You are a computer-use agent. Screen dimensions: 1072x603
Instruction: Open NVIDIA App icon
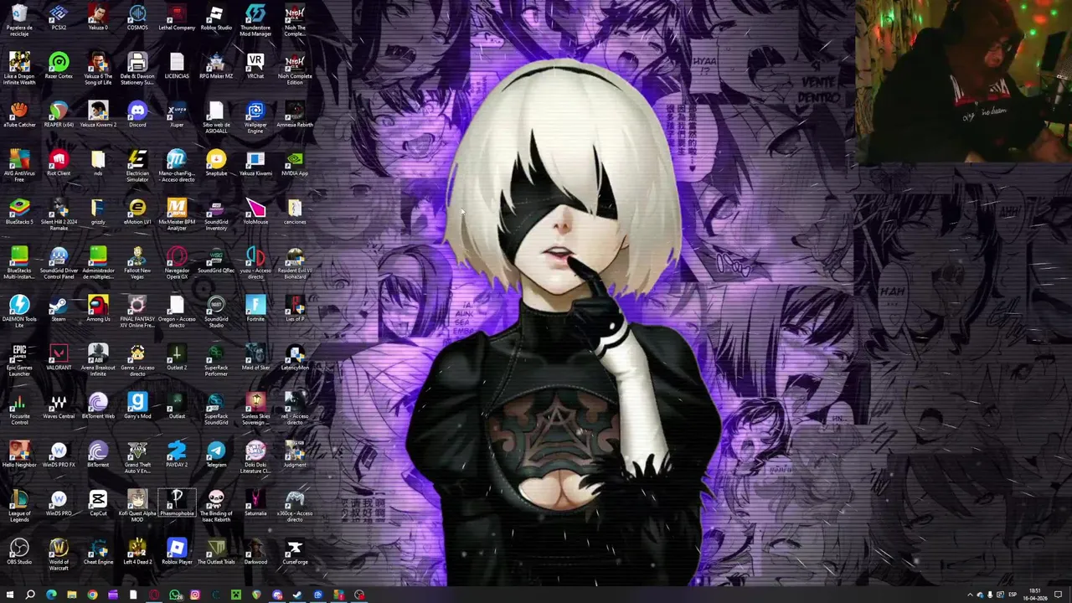(295, 163)
